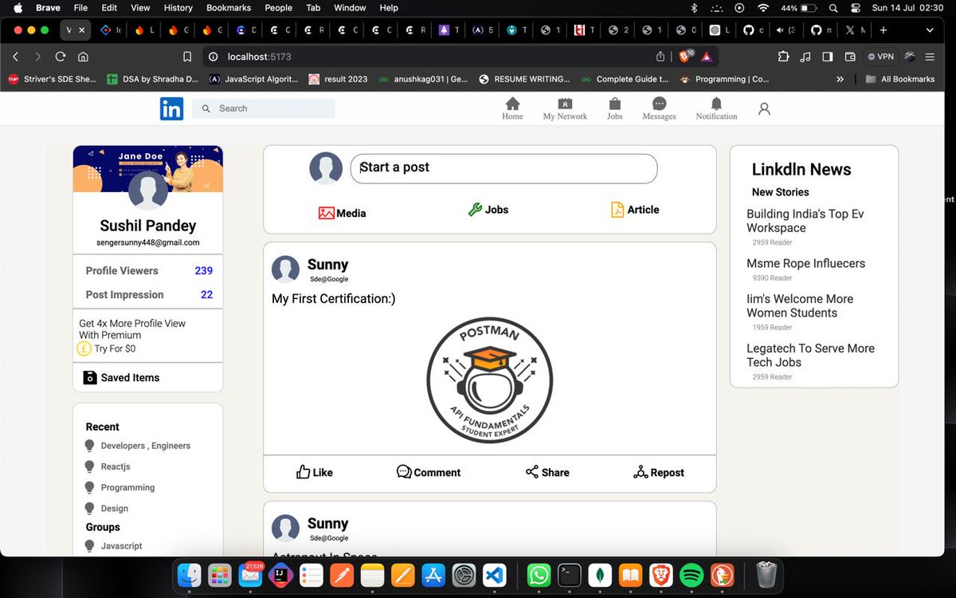Open the Brave Wallet icon
This screenshot has width=956, height=598.
(850, 57)
